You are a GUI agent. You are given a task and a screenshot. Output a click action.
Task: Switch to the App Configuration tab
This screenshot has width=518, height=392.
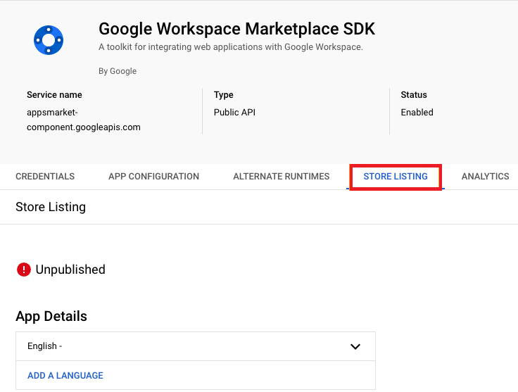(153, 177)
